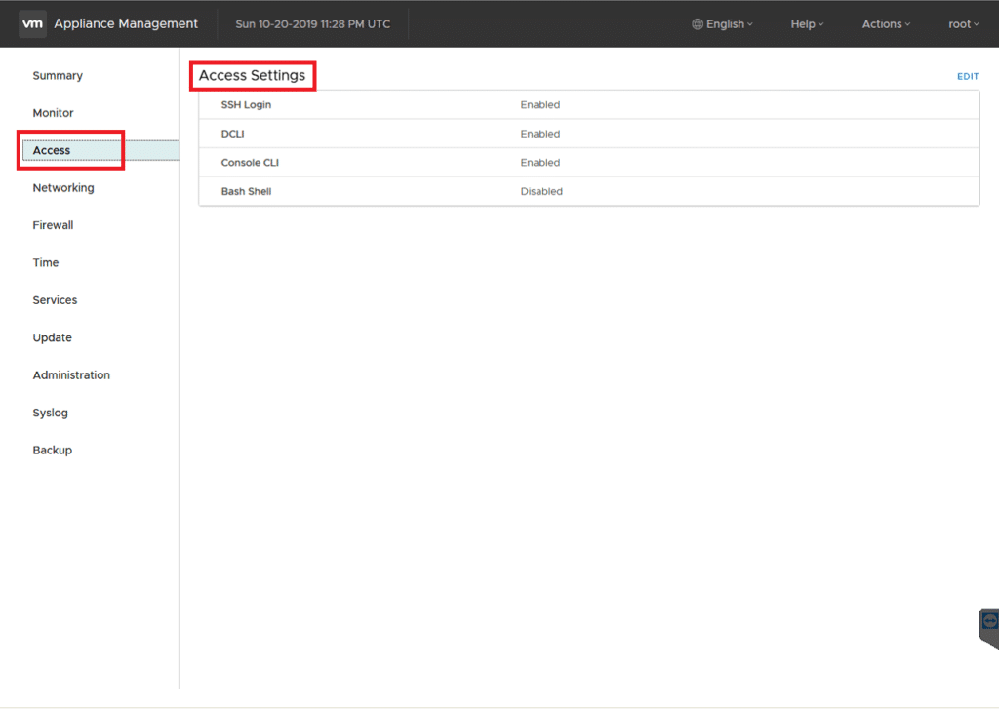Go to the Update section

pyautogui.click(x=53, y=337)
